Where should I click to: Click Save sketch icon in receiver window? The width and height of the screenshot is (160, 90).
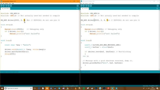(91, 6)
